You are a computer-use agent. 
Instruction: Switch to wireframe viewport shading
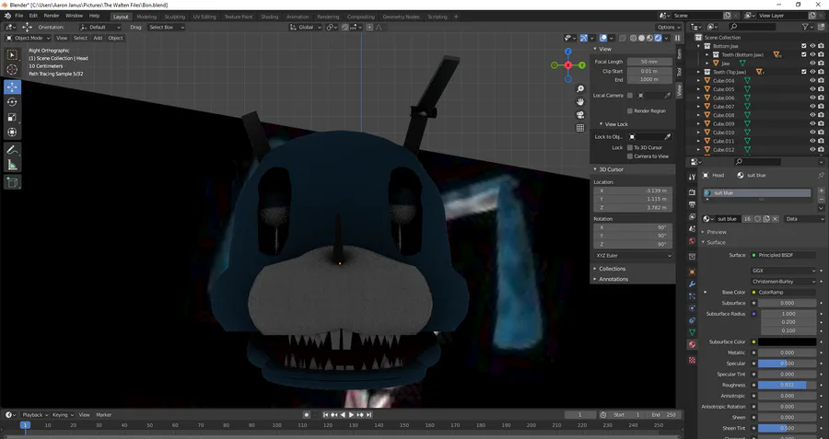click(634, 38)
